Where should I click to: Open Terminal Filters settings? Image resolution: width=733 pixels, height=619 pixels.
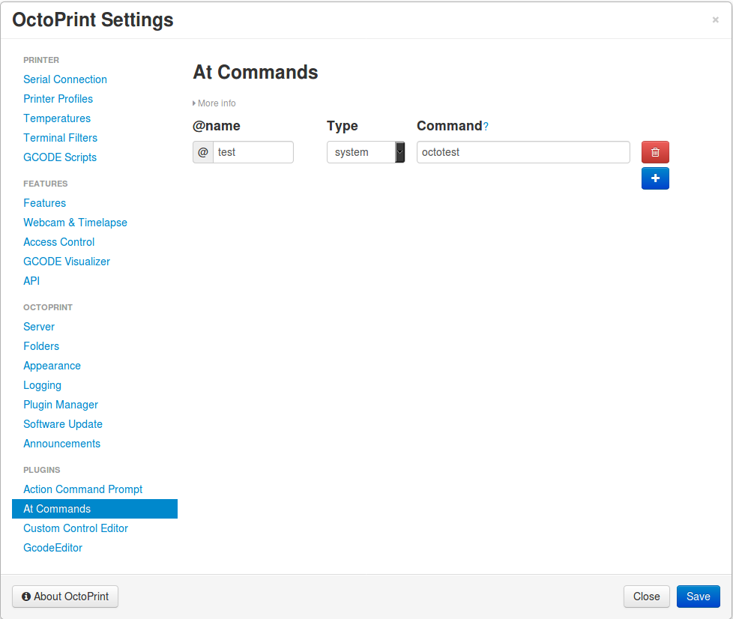(x=60, y=138)
